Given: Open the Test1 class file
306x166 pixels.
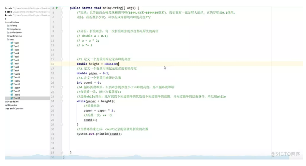Looking at the screenshot, I should point(16,43).
